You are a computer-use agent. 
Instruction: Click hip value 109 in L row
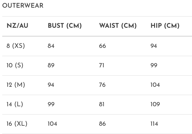click(x=155, y=104)
